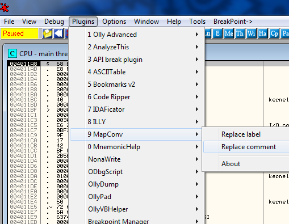Click the OllyDbg red bug title icon
The height and width of the screenshot is (224, 289).
click(x=5, y=8)
